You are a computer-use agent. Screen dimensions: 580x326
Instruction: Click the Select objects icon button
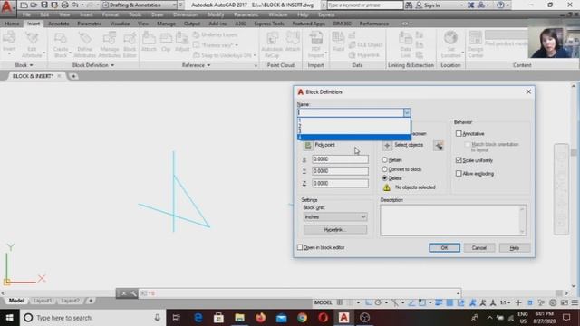(387, 145)
